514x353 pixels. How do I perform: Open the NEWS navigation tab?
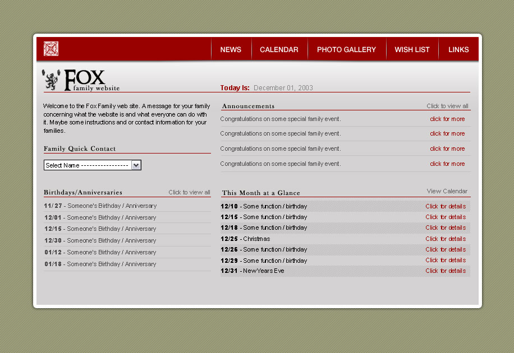point(231,50)
